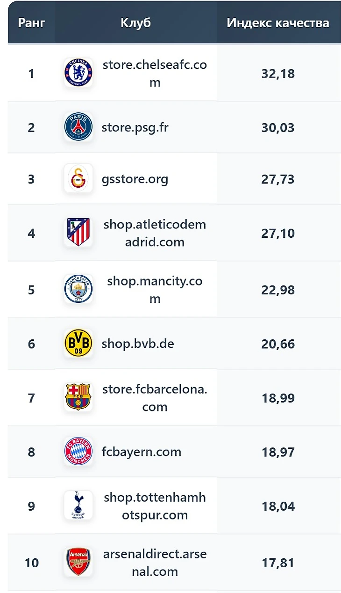Select the Galatasaray crest icon

[x=78, y=179]
